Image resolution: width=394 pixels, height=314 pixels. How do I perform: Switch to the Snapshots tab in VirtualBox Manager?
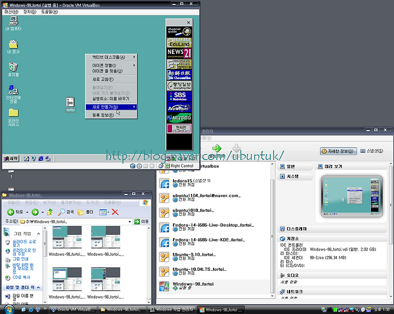coord(372,151)
